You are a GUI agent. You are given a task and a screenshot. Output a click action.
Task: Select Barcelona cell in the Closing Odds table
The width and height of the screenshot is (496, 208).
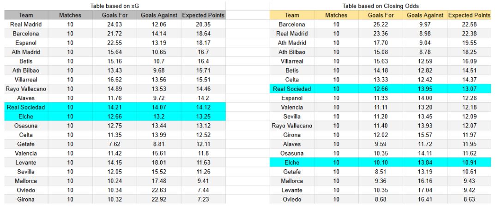click(292, 24)
